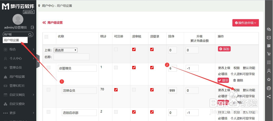Click the list icon in right sidebar
Image resolution: width=273 pixels, height=121 pixels.
tap(269, 62)
